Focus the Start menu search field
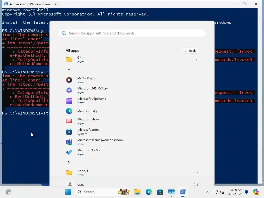Image resolution: width=264 pixels, height=198 pixels. [x=132, y=33]
